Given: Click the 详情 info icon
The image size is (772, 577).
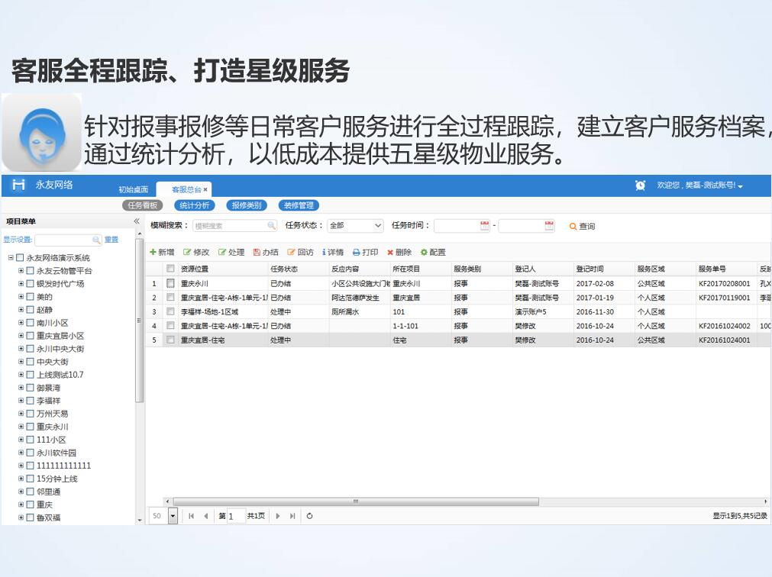Looking at the screenshot, I should click(x=324, y=253).
